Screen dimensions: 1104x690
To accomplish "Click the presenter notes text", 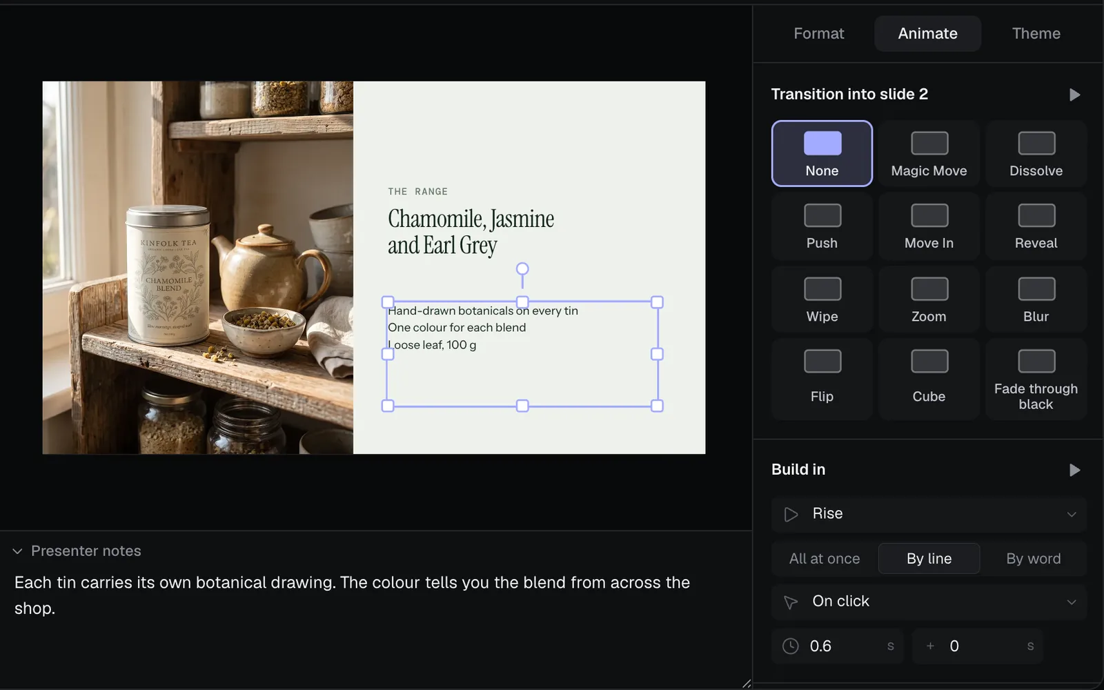I will coord(352,595).
